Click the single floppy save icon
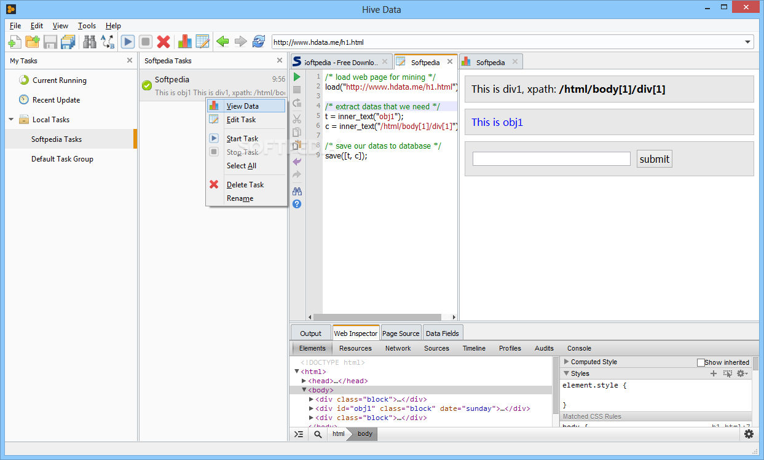Screen dimensions: 764x460 (50, 42)
